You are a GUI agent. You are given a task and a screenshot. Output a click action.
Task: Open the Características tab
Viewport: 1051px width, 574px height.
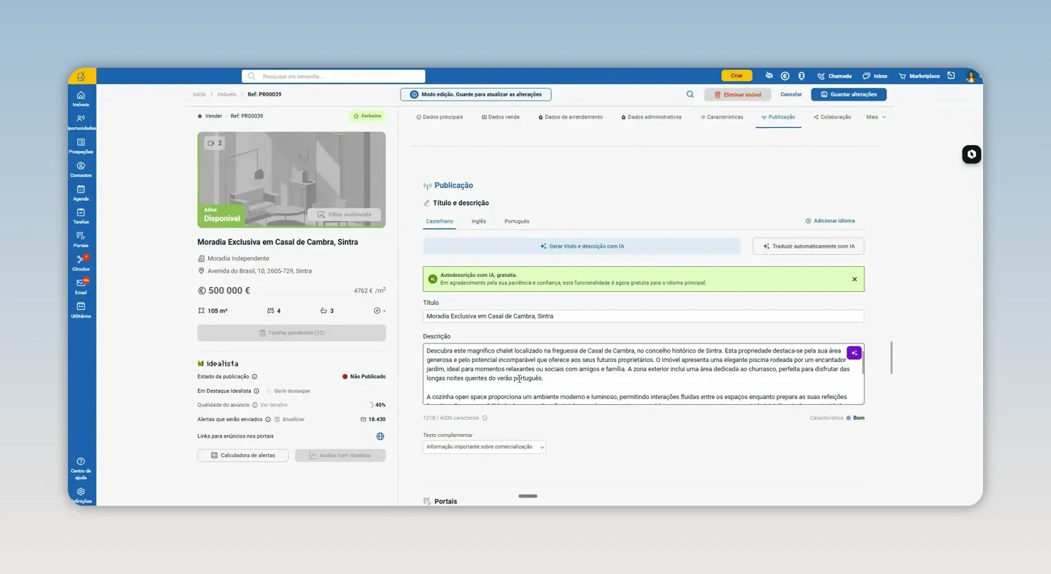click(721, 117)
